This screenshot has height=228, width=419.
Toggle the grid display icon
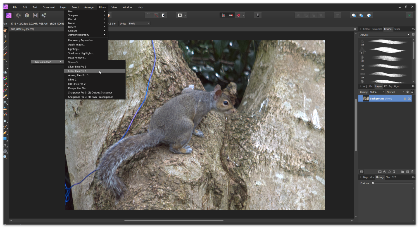pos(223,15)
